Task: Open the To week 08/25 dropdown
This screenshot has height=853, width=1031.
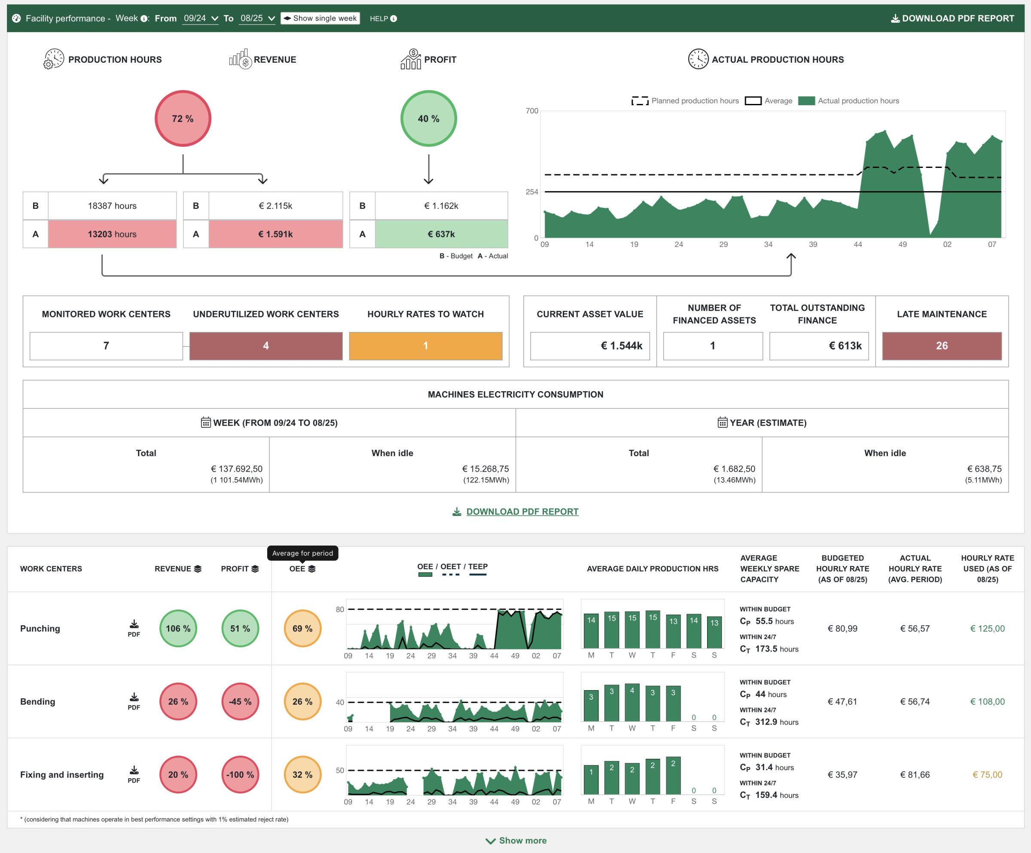Action: pos(257,18)
